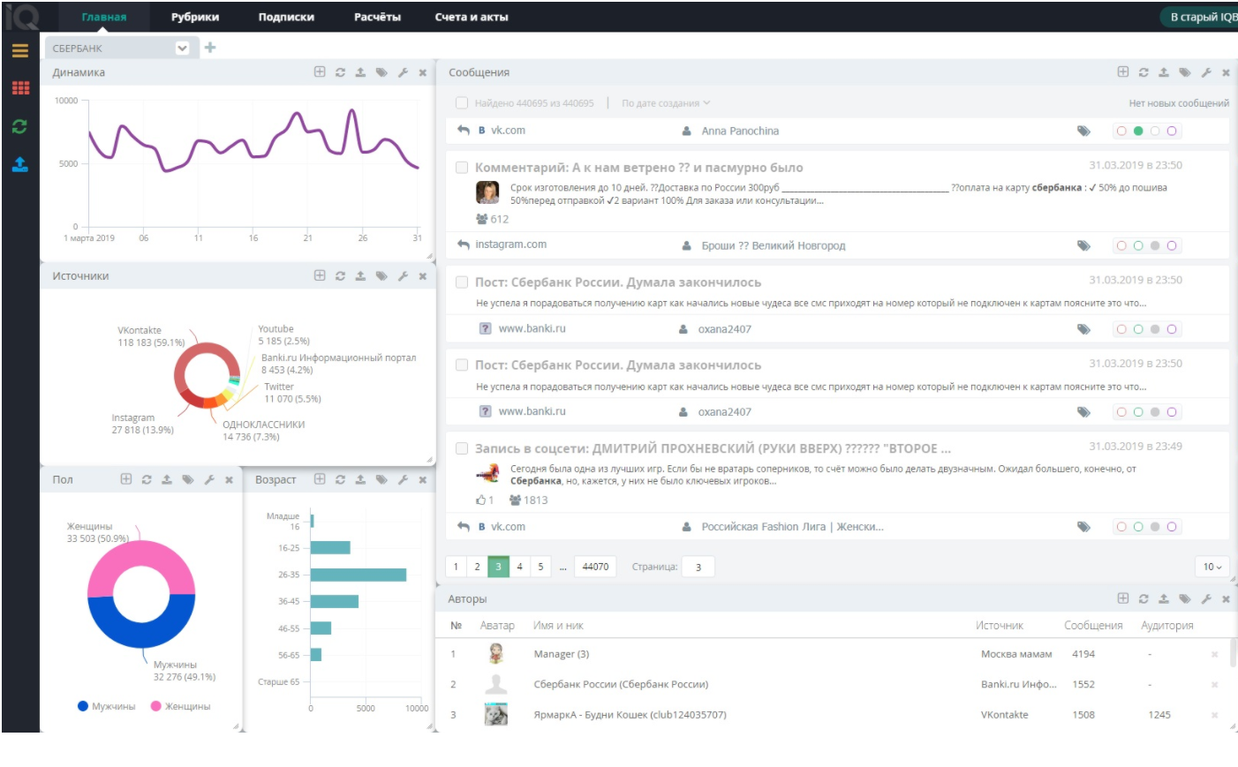Select the СБЕРБАНК dashboard tab

pos(78,49)
